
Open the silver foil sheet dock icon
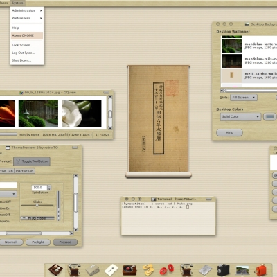pos(205,270)
